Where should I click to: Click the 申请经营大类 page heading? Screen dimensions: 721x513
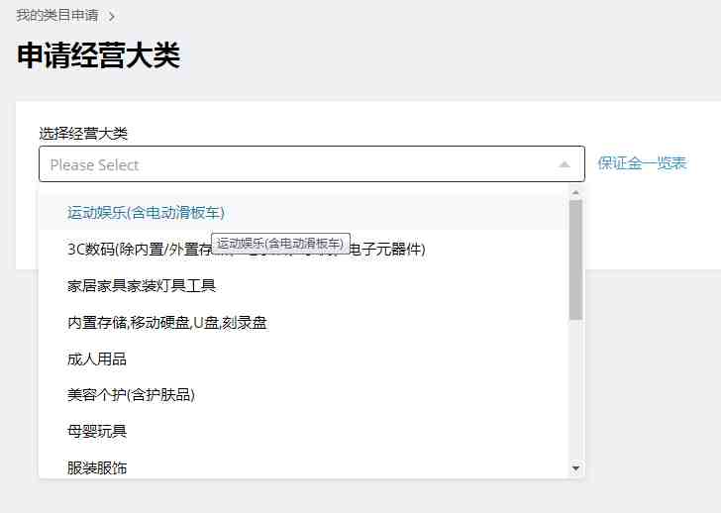[x=98, y=55]
